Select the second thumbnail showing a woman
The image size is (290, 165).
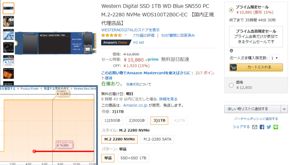[x=8, y=21]
